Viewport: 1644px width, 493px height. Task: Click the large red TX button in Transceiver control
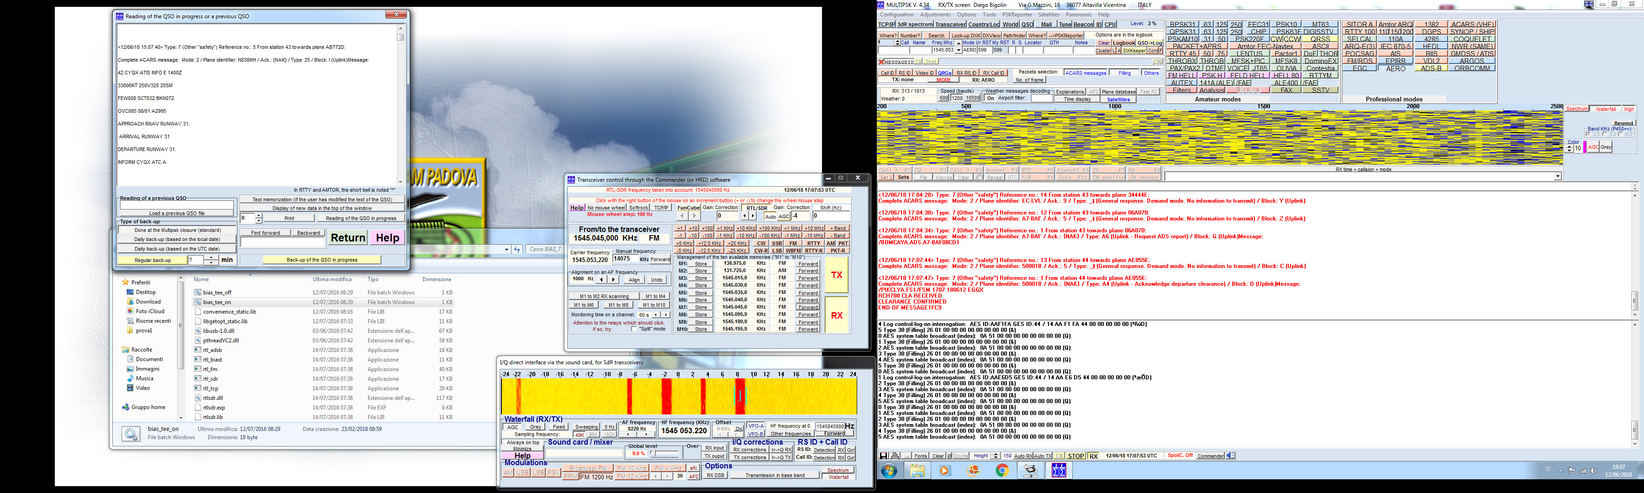click(837, 275)
